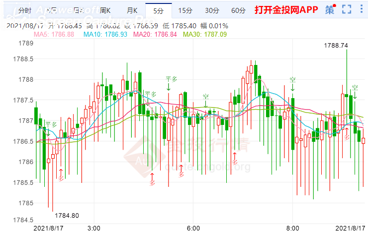Image resolution: width=368 pixels, height=231 pixels.
Task: Open the three-dot more options menu
Action: pos(362,9)
